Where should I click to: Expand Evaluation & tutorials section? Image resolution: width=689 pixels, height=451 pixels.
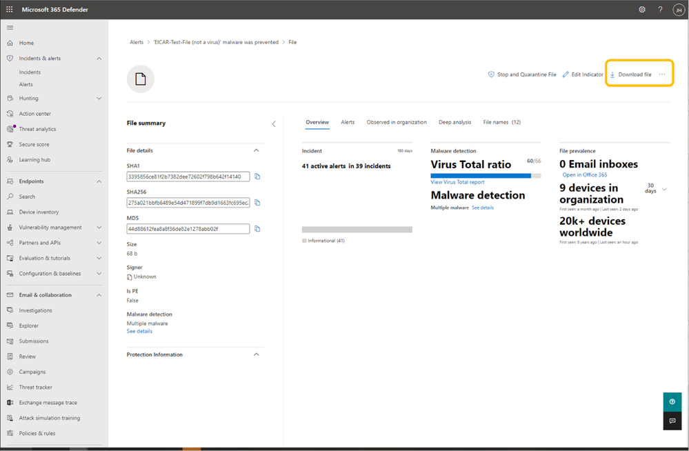(x=99, y=259)
